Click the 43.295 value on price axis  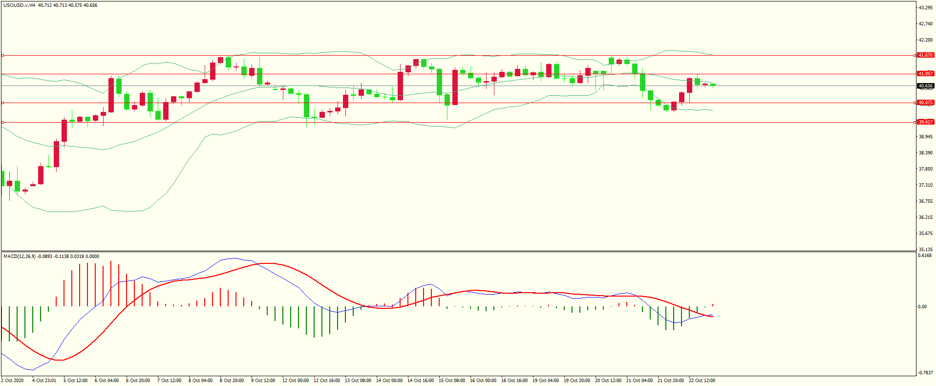[926, 8]
